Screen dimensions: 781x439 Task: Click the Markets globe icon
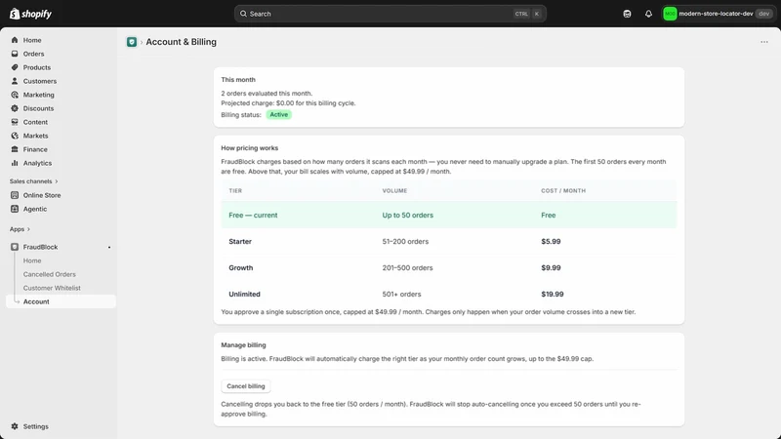pyautogui.click(x=15, y=136)
